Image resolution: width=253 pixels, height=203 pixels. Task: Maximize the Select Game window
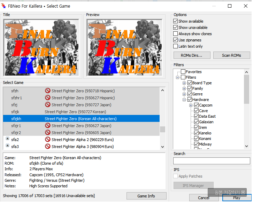(230, 6)
